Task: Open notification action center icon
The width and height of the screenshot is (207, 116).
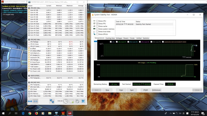Action: pos(203,113)
